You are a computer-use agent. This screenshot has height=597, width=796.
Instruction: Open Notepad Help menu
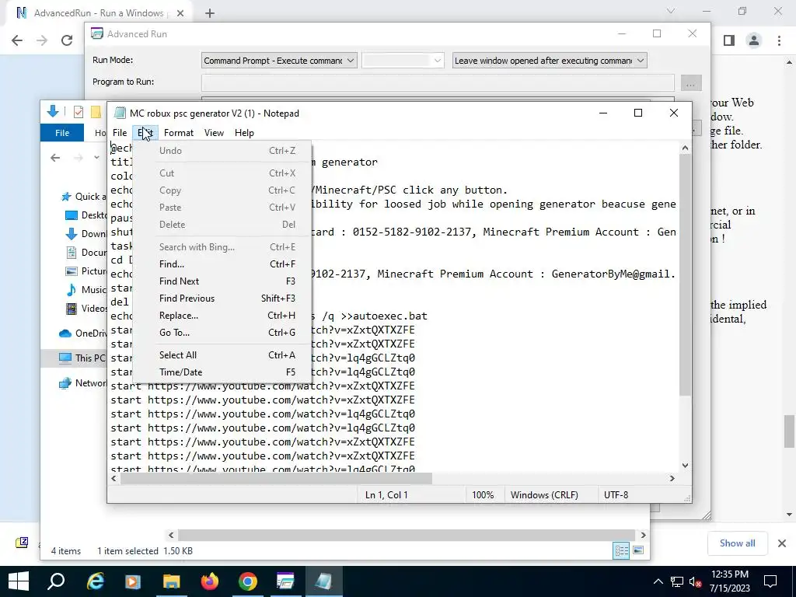click(244, 132)
